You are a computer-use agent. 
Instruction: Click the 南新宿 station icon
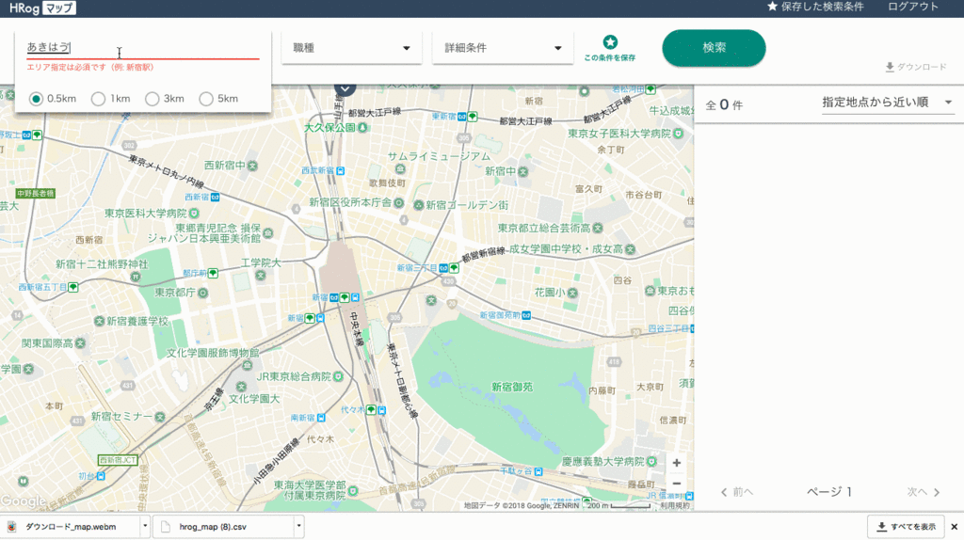pyautogui.click(x=321, y=418)
